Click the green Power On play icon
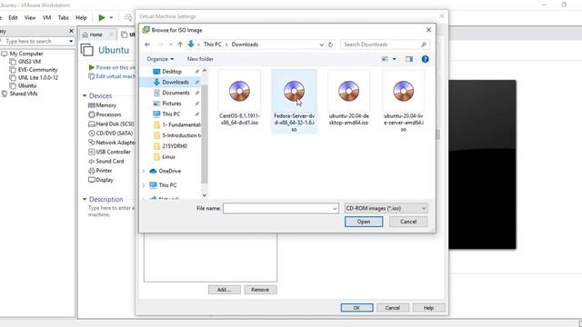The width and height of the screenshot is (582, 327). tap(102, 17)
